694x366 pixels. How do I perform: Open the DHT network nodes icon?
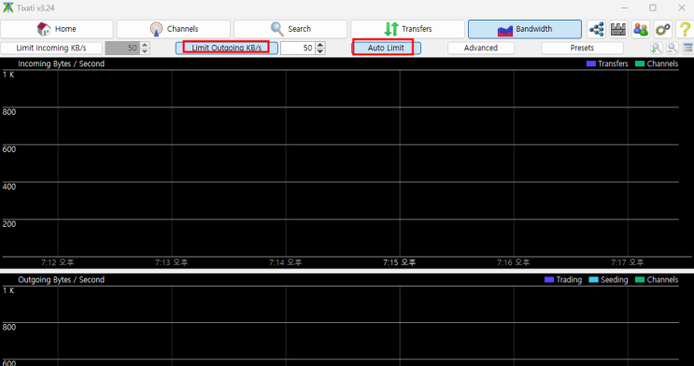click(597, 29)
